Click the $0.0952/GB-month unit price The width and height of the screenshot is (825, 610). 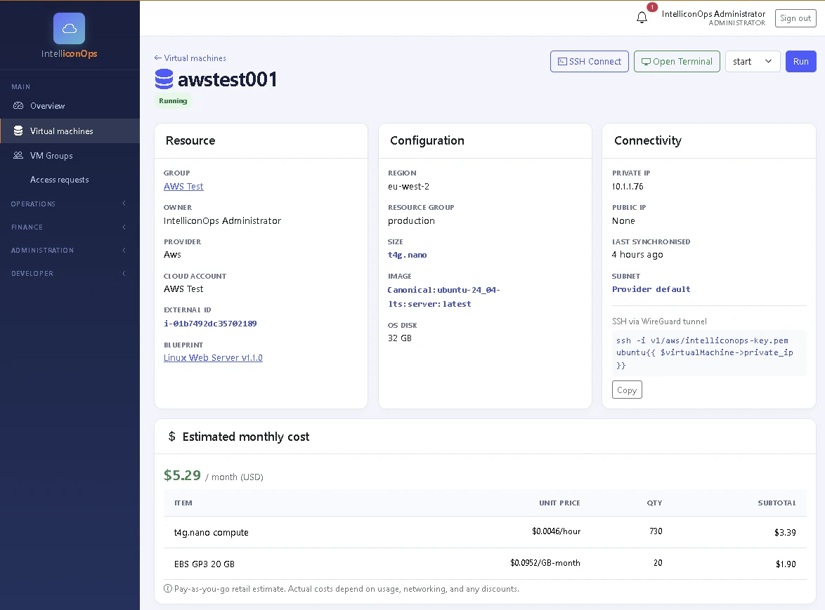pyautogui.click(x=545, y=563)
